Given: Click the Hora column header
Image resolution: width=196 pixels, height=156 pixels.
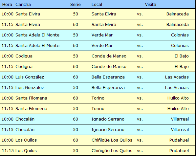Looking at the screenshot, I should (7, 5).
